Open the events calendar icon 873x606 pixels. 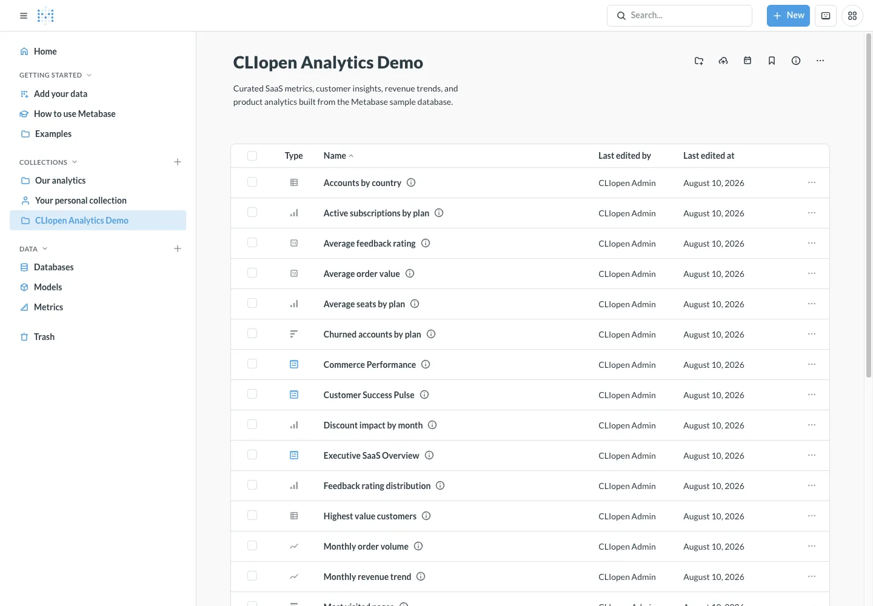point(748,61)
